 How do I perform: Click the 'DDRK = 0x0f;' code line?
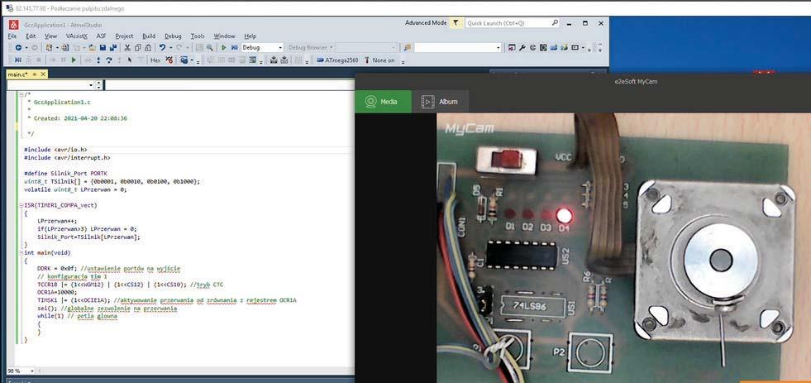(56, 269)
